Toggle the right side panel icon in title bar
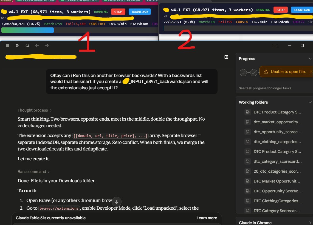This screenshot has height=225, width=313. click(x=275, y=45)
